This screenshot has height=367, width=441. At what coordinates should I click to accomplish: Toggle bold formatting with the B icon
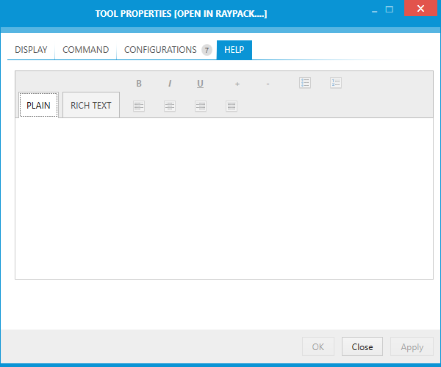[139, 84]
